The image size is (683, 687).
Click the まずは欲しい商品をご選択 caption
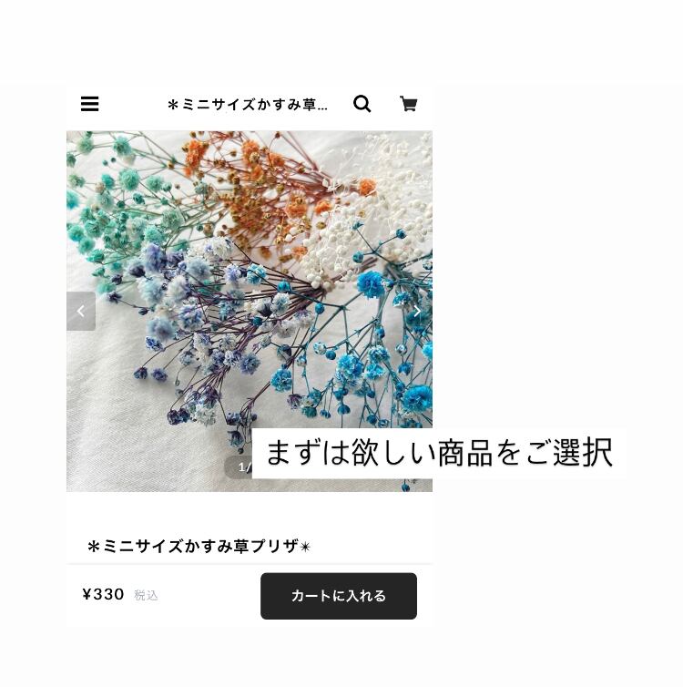(439, 453)
